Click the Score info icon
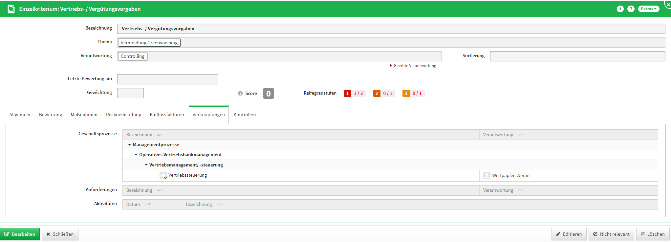This screenshot has height=242, width=671. point(240,93)
